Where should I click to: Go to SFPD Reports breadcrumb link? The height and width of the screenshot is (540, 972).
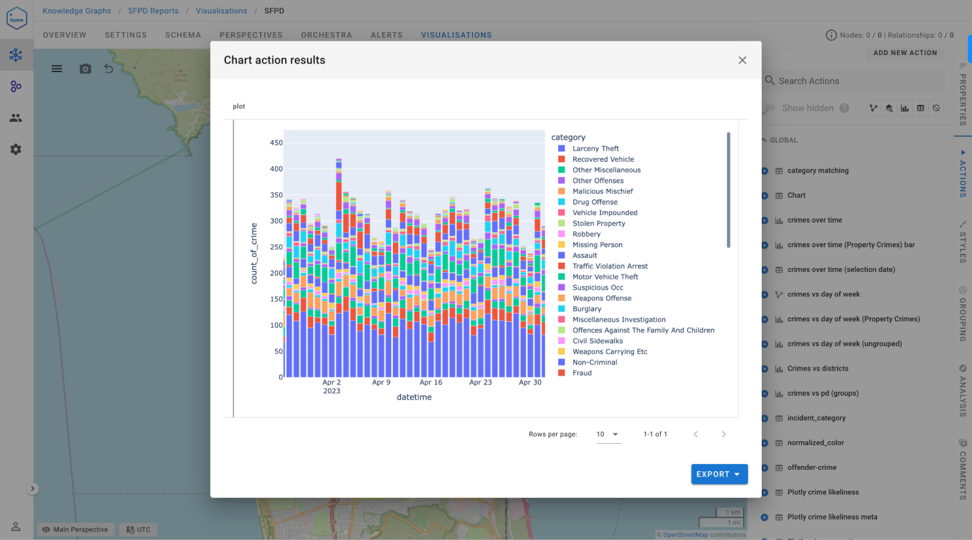pos(153,11)
